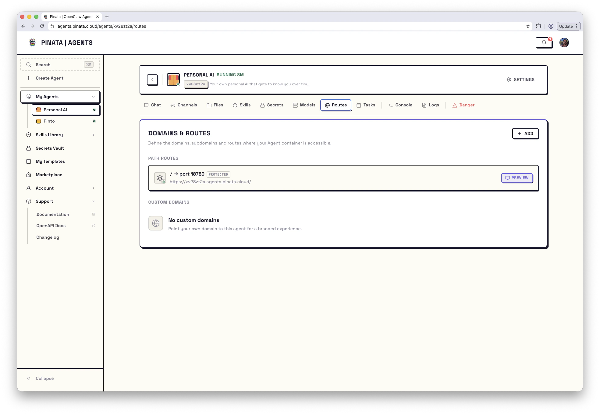
Task: Switch to the Channels tab
Action: (x=184, y=105)
